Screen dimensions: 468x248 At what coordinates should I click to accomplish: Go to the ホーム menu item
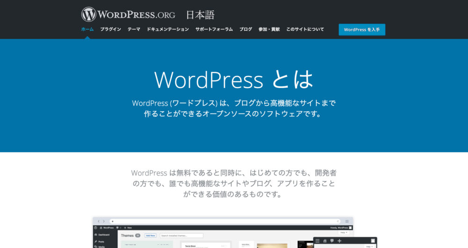click(x=88, y=29)
